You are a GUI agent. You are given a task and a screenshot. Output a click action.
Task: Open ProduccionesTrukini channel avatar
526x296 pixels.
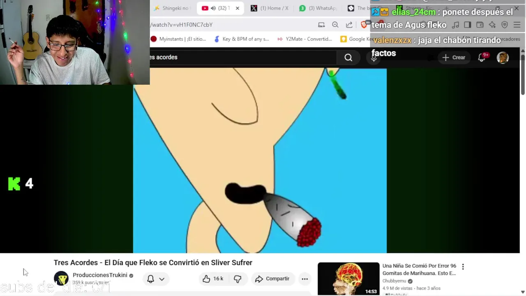61,279
